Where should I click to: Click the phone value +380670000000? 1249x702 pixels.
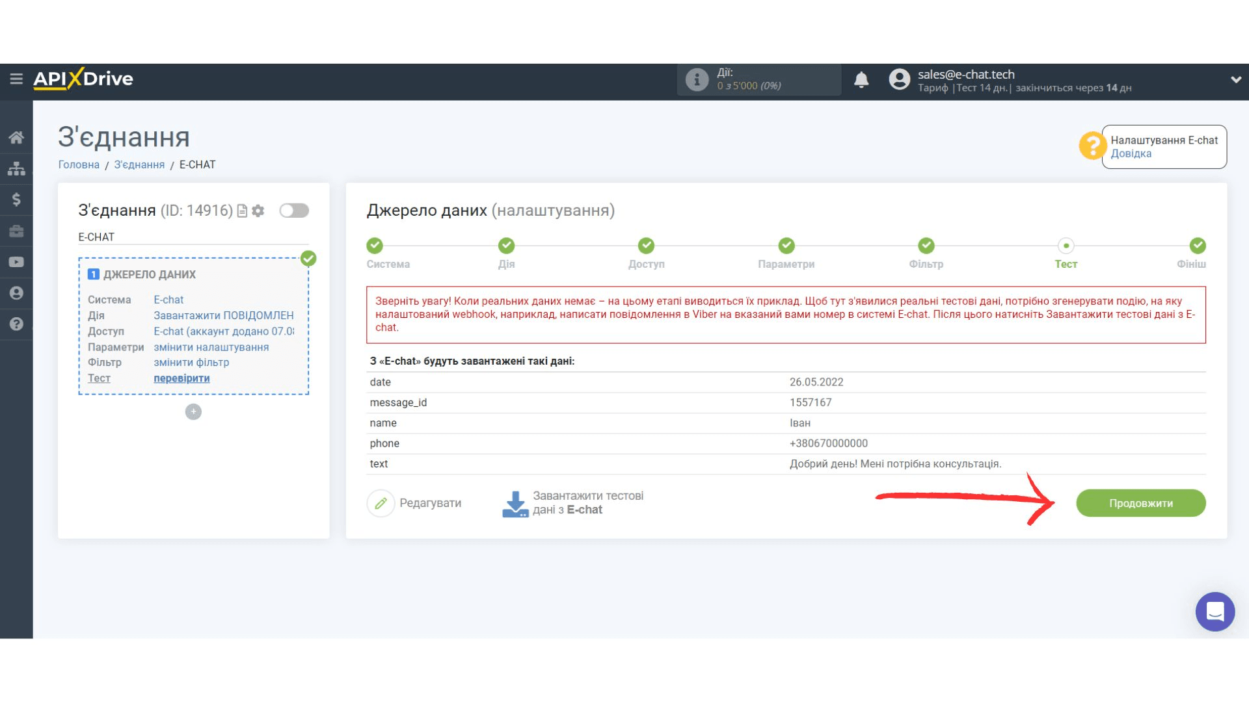829,443
